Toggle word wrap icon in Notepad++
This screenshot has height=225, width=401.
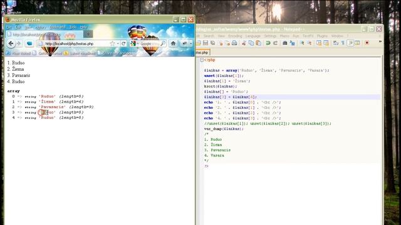336,43
